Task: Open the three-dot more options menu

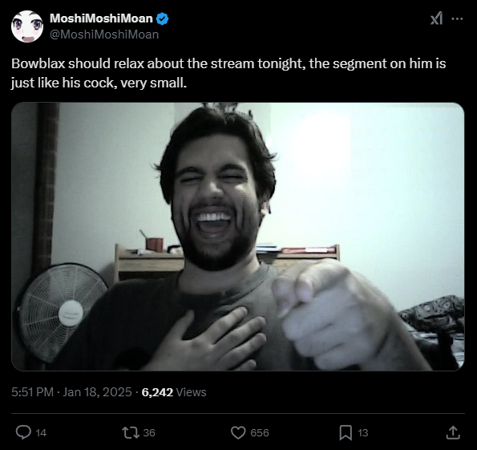Action: (x=457, y=18)
